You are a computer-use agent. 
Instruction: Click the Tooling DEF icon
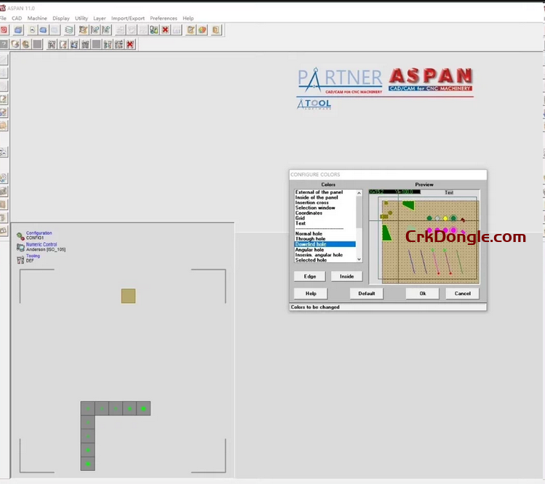[20, 258]
